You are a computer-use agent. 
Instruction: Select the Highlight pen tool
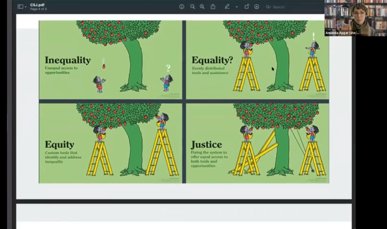[227, 7]
